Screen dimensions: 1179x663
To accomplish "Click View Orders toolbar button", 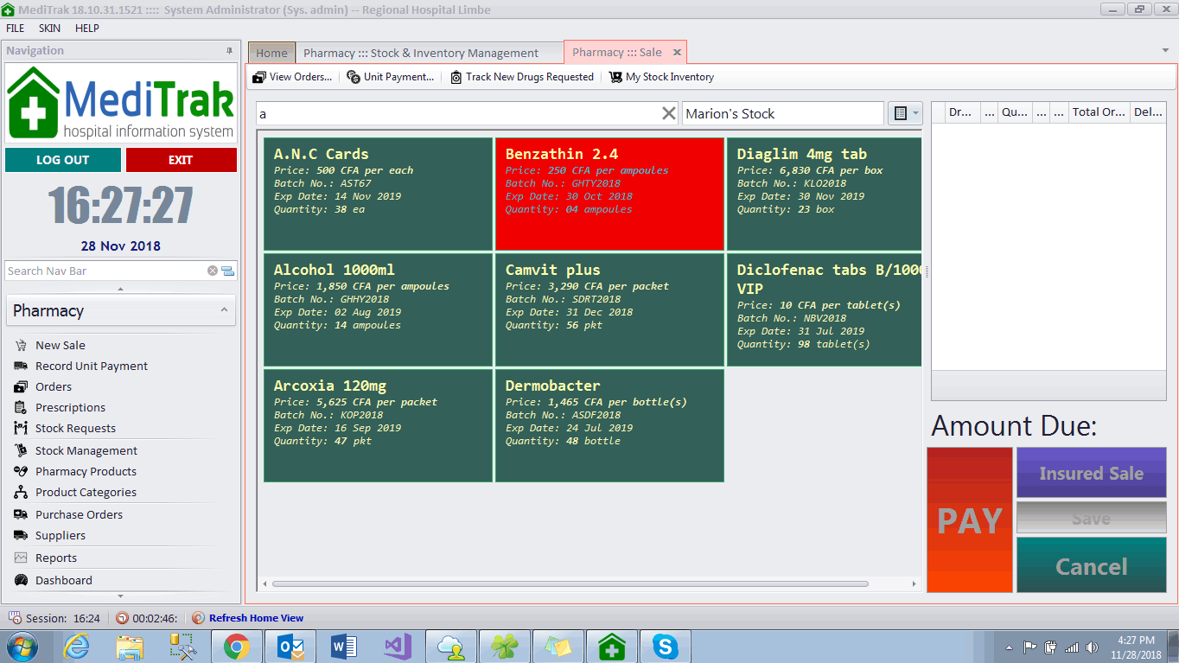I will pyautogui.click(x=292, y=77).
